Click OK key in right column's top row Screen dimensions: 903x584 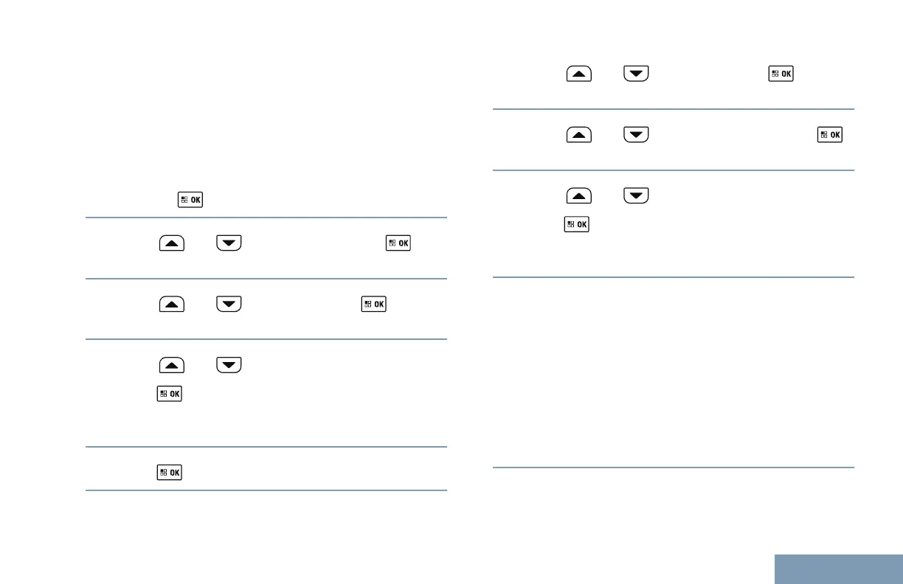coord(781,74)
